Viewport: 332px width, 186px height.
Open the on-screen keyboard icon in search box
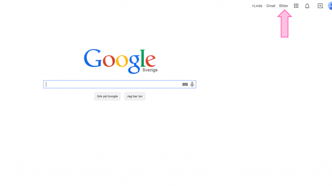[x=185, y=84]
